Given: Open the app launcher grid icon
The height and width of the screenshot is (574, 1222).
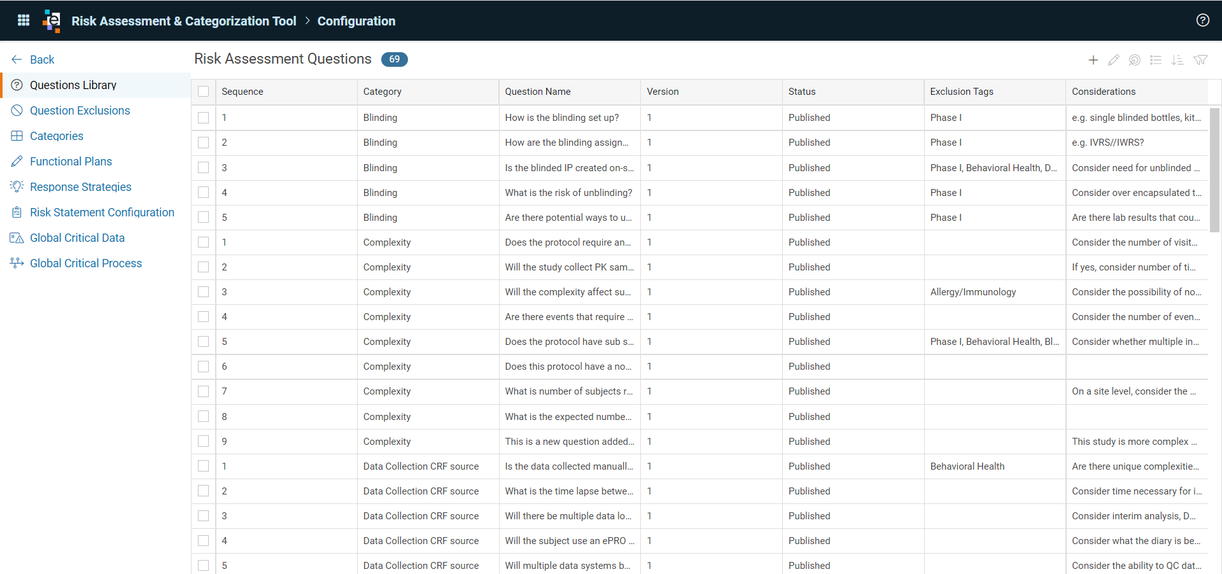Looking at the screenshot, I should (x=24, y=20).
